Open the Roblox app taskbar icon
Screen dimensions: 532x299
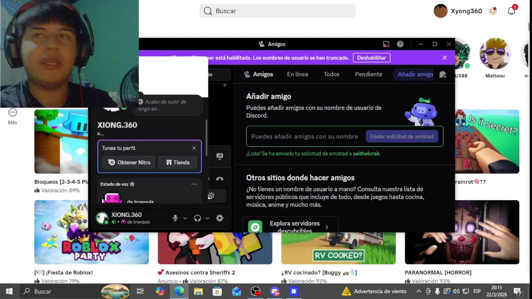coord(294,292)
